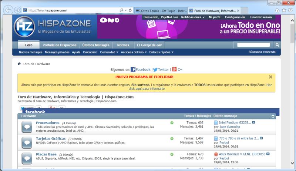
Task: Submit the forum search magnifier button
Action: 277,45
